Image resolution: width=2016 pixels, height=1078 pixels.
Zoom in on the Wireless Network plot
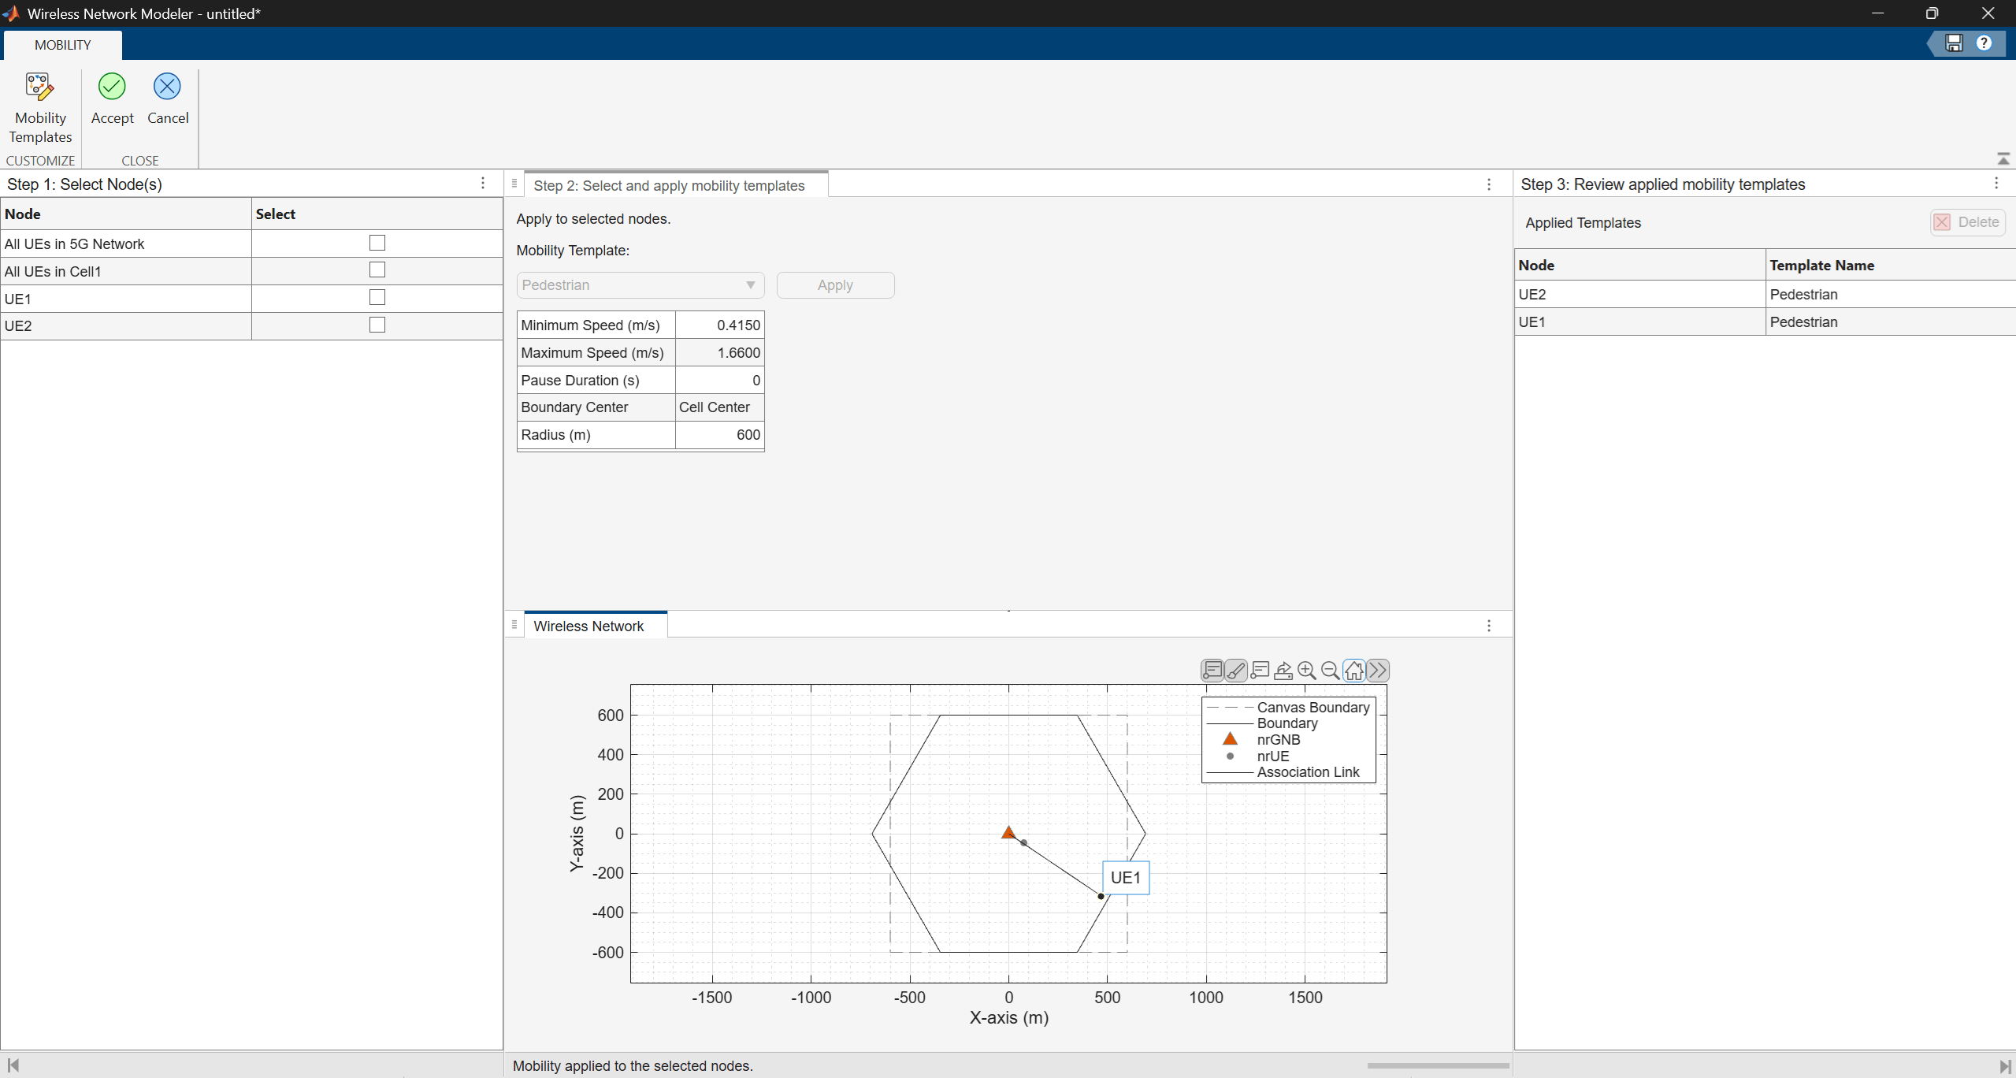coord(1307,671)
